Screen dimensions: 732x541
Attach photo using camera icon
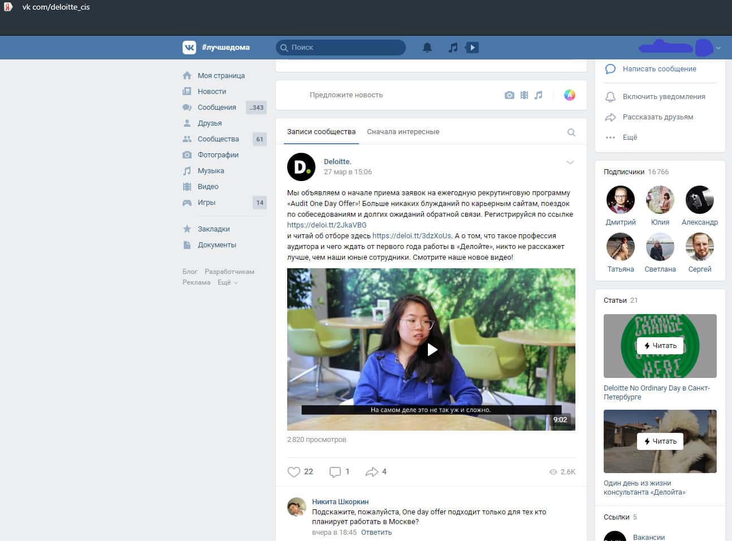tap(509, 95)
